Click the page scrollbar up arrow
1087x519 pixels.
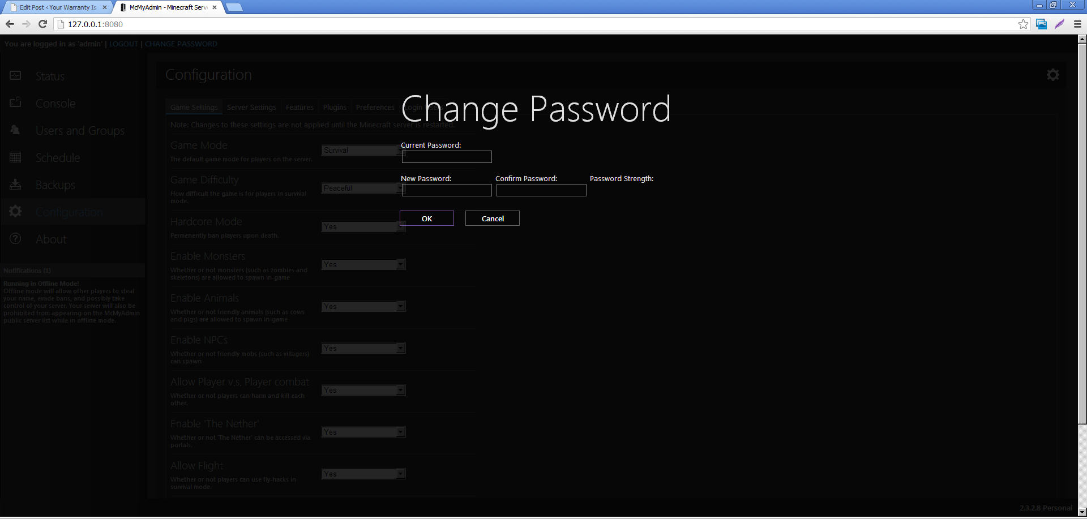tap(1082, 39)
